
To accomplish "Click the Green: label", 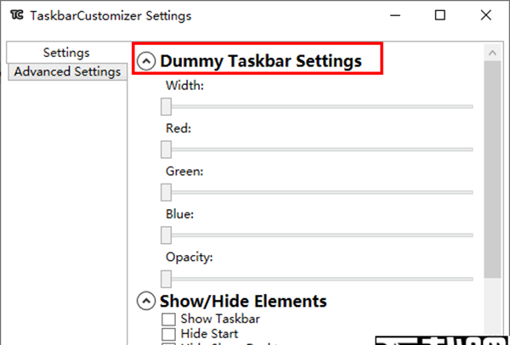I will (184, 172).
